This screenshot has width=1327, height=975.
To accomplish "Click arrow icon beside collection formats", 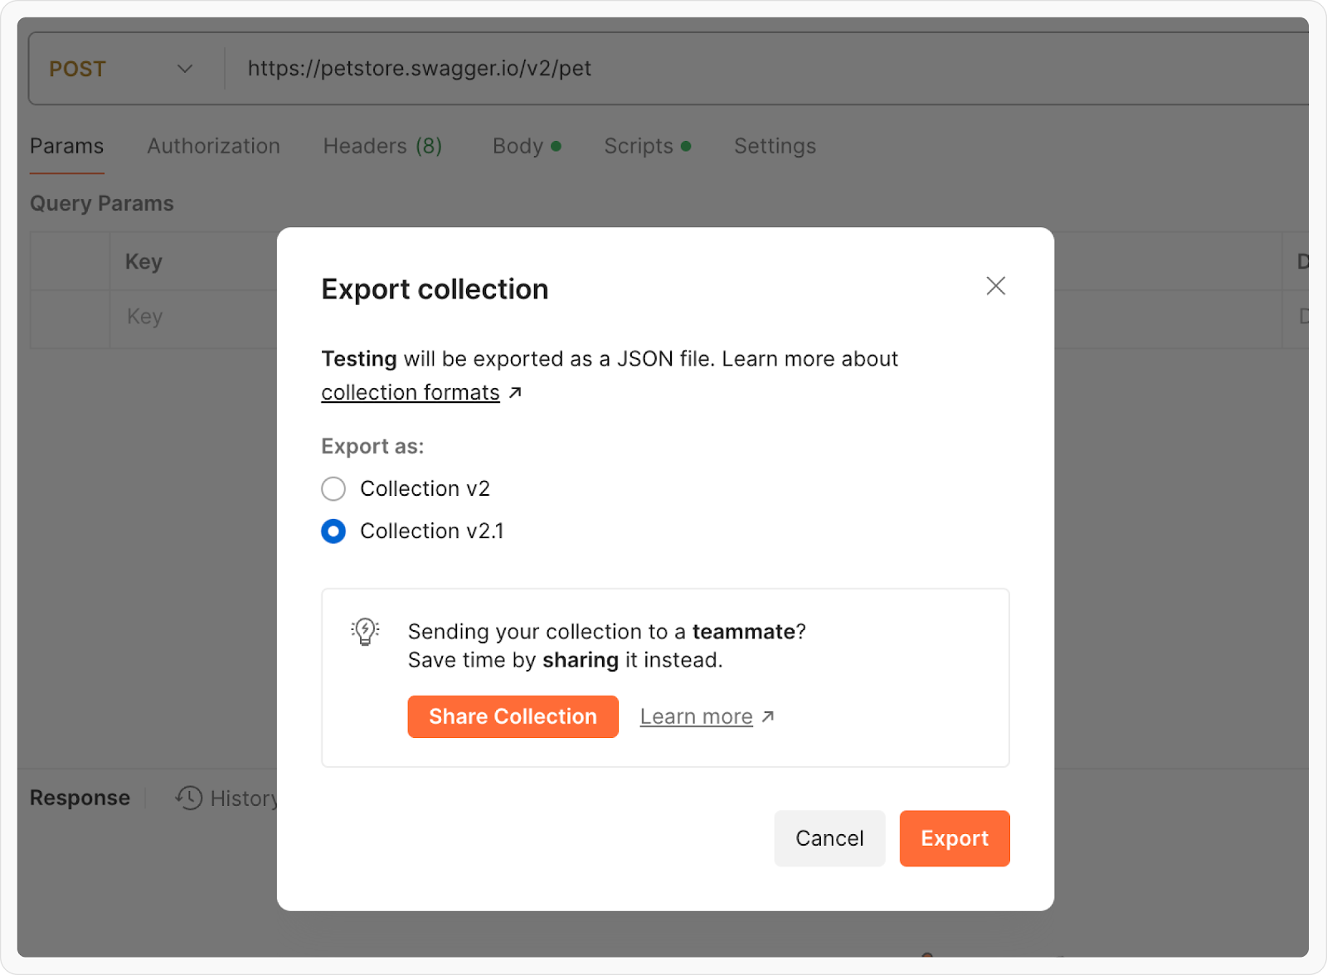I will click(515, 392).
